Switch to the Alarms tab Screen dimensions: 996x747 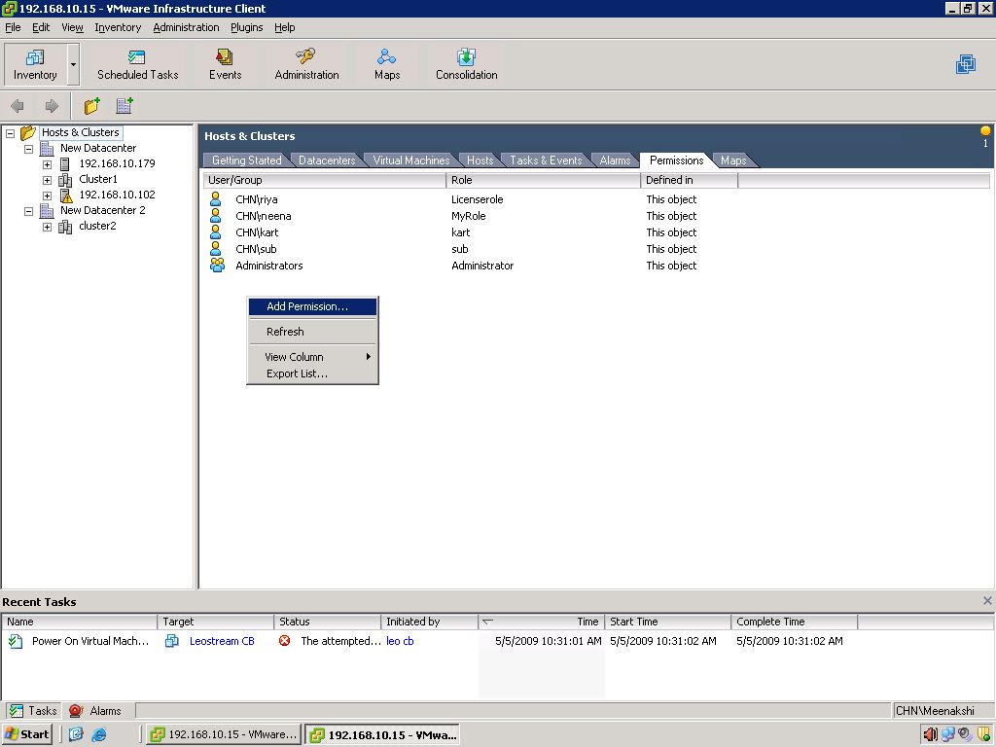615,160
